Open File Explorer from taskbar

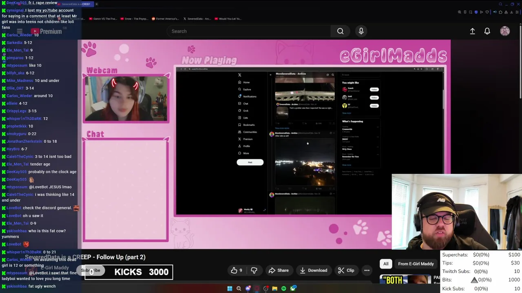pyautogui.click(x=274, y=289)
